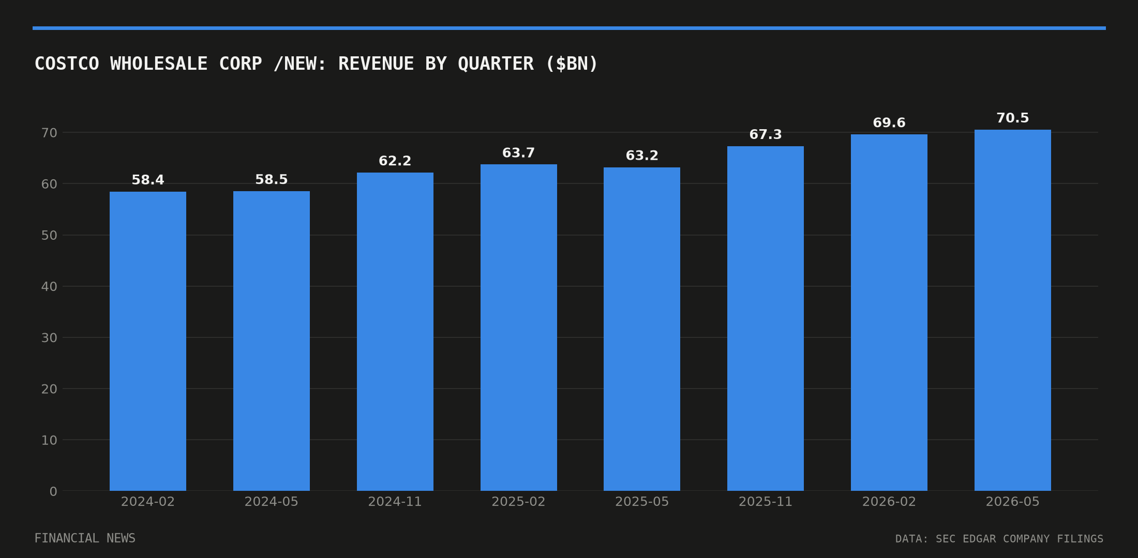
Task: Click the y-axis tick labeled 40
Action: point(49,286)
